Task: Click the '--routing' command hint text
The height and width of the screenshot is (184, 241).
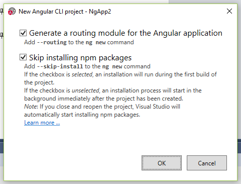Action: (x=52, y=42)
